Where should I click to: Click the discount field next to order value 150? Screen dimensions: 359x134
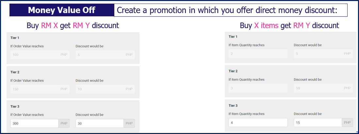[100, 89]
